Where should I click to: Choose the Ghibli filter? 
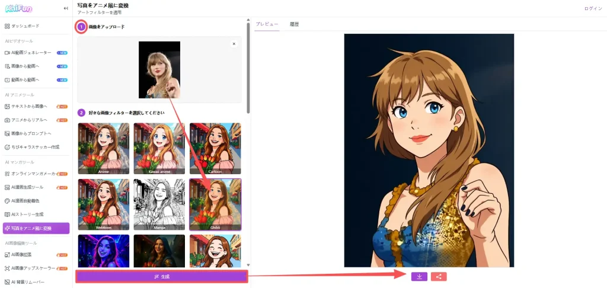pyautogui.click(x=215, y=204)
